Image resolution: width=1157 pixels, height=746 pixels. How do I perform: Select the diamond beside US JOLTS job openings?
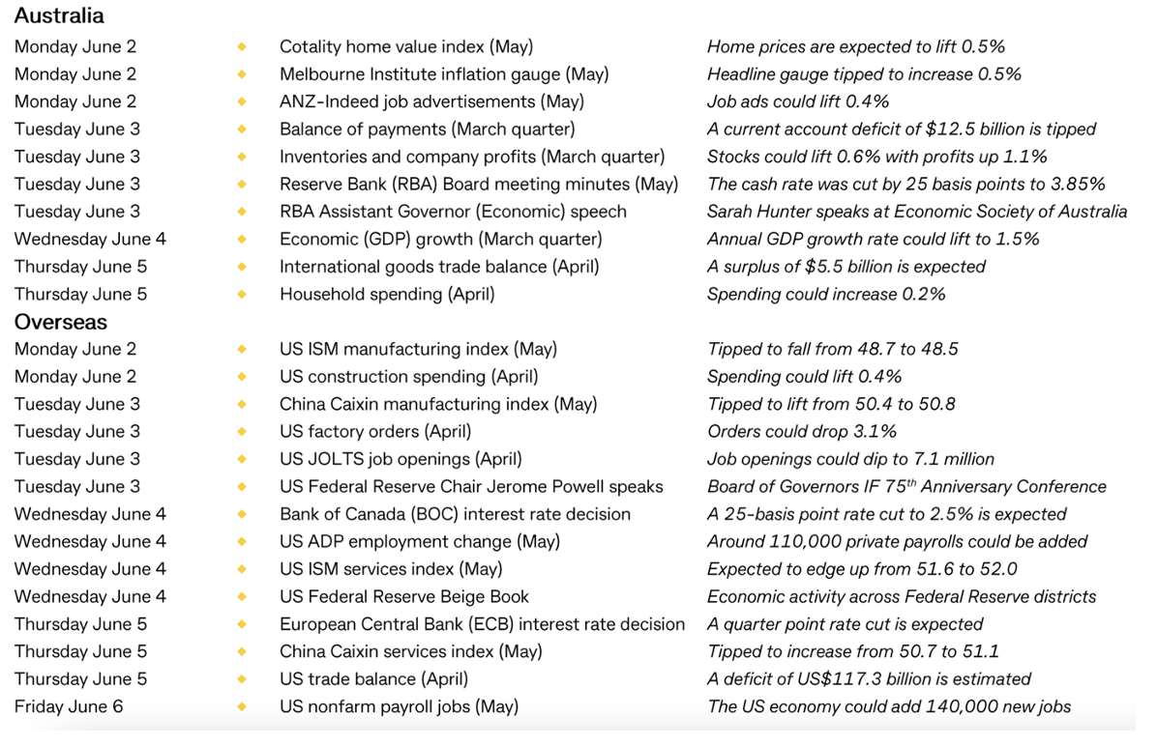242,460
